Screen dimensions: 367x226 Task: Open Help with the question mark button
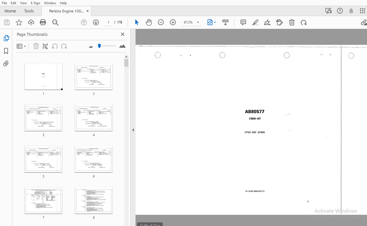pos(339,11)
